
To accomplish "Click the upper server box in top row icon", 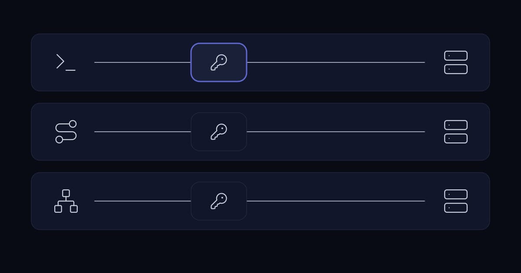I will click(456, 55).
